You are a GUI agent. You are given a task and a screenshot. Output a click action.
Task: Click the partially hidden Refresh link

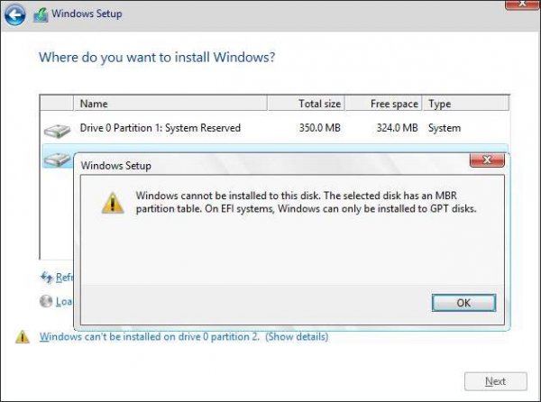point(65,277)
